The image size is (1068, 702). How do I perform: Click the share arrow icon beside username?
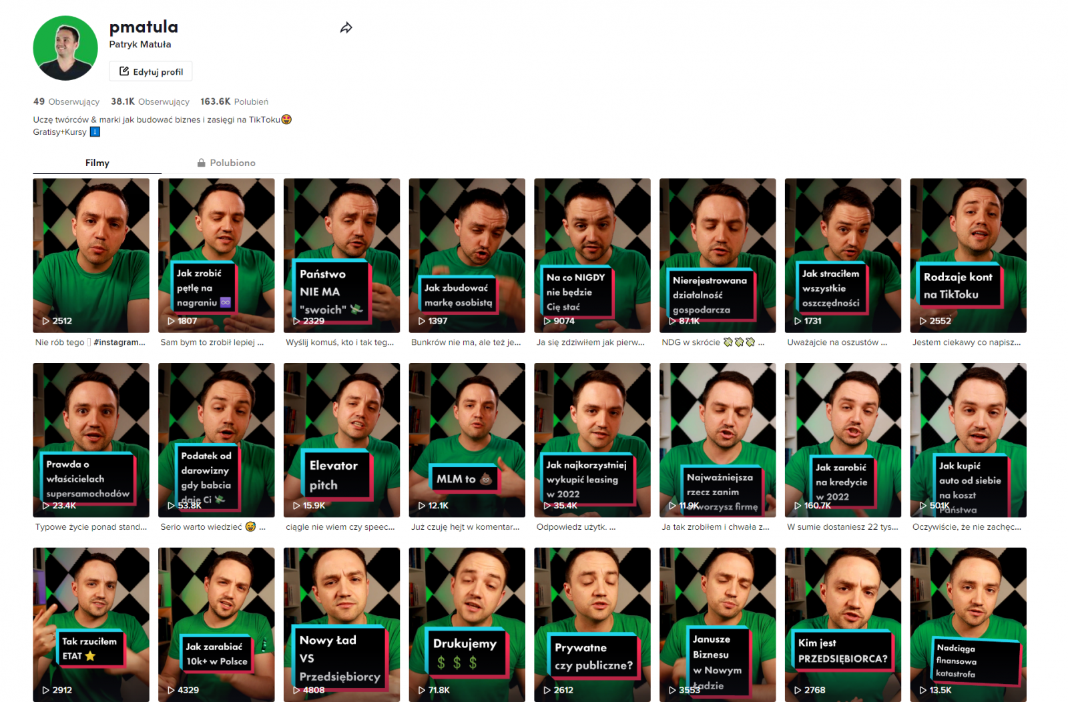coord(346,28)
